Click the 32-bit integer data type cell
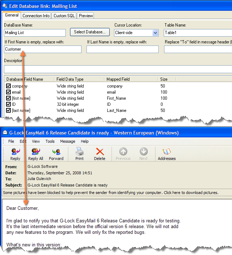 (x=68, y=104)
